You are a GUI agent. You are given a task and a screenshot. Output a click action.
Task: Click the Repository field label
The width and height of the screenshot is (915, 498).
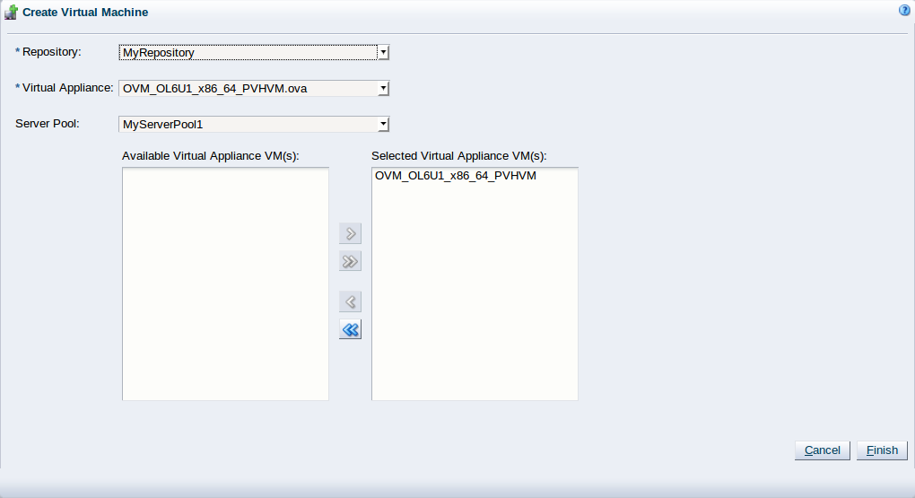[x=51, y=52]
